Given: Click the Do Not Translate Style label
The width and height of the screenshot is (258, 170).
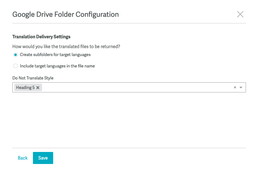Looking at the screenshot, I should pos(33,78).
